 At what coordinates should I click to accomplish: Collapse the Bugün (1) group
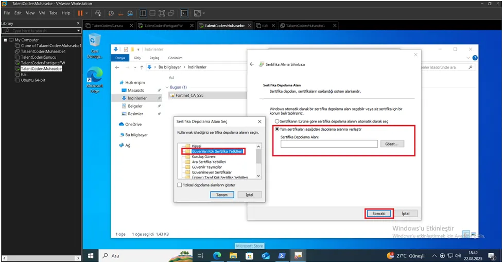pos(167,87)
